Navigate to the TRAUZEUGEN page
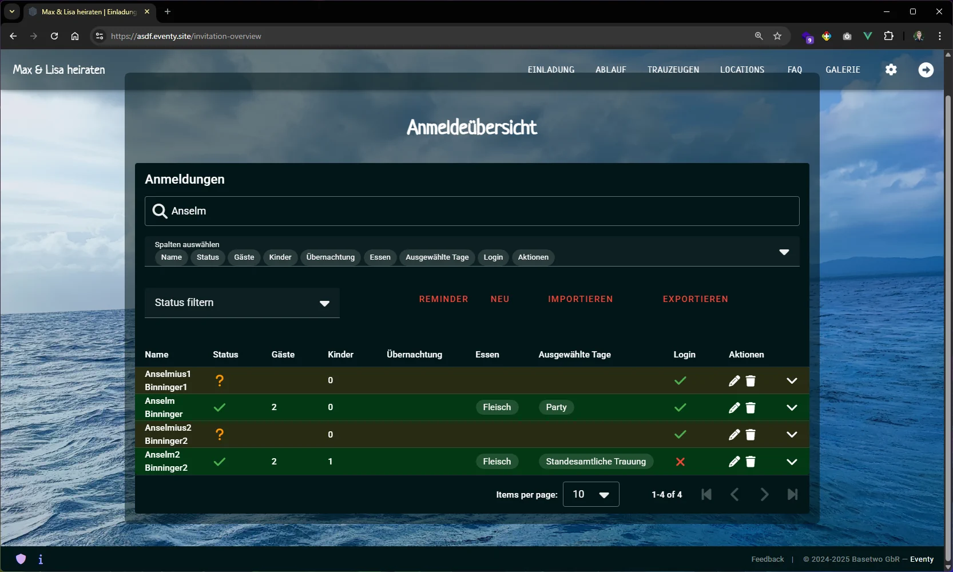This screenshot has height=572, width=953. click(673, 70)
